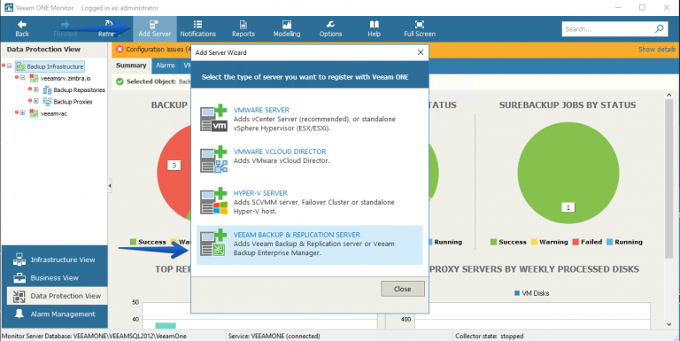Click the Close button in wizard
Screen dimensions: 680x341
(403, 289)
